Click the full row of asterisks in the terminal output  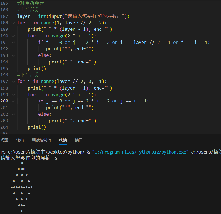[22, 188]
